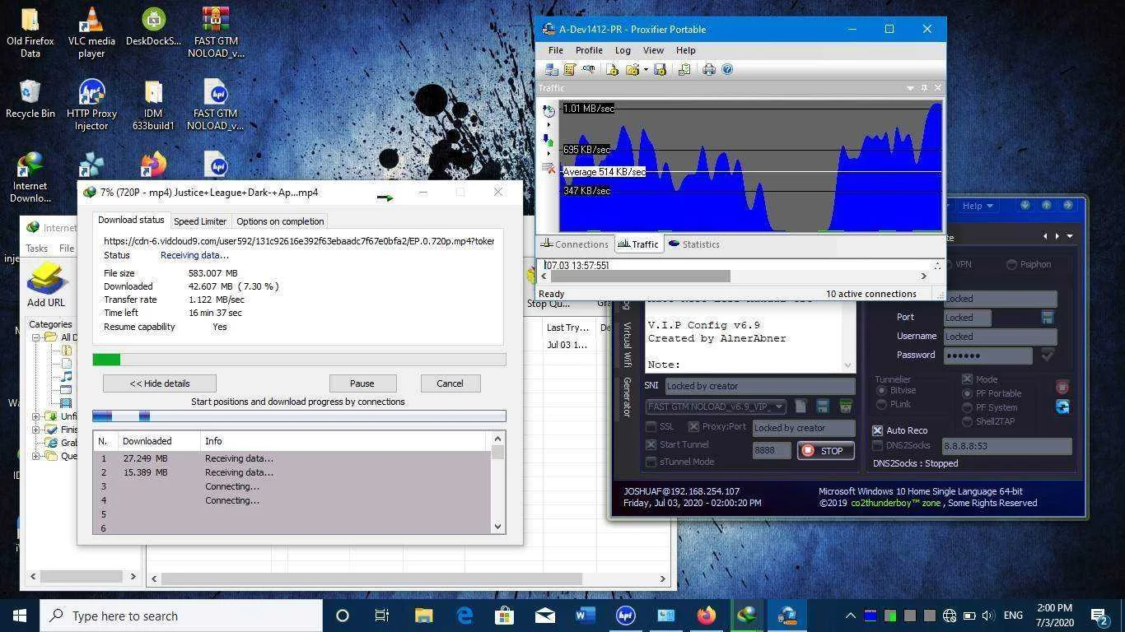The height and width of the screenshot is (632, 1125).
Task: Select the Recycle Bin desktop icon
Action: [30, 100]
